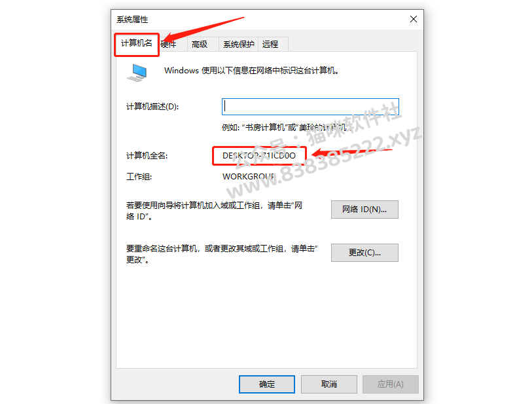Click the 工作组: label

(139, 177)
